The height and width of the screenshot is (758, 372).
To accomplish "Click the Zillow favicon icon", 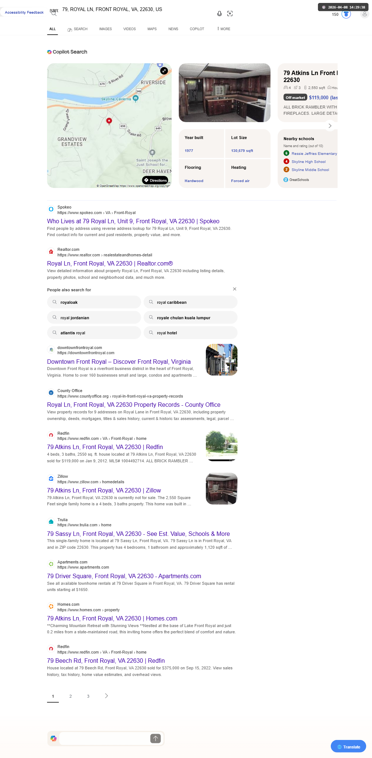I will tap(51, 478).
